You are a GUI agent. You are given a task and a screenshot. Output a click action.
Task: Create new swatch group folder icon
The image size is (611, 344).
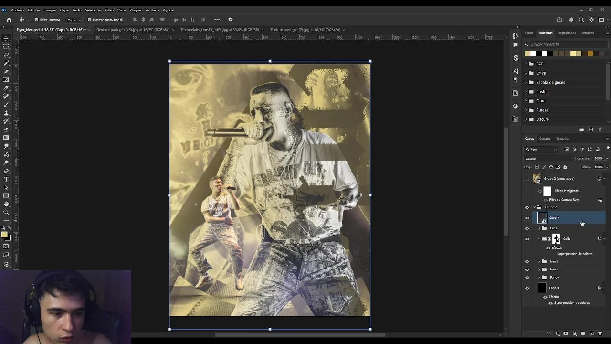pyautogui.click(x=581, y=129)
